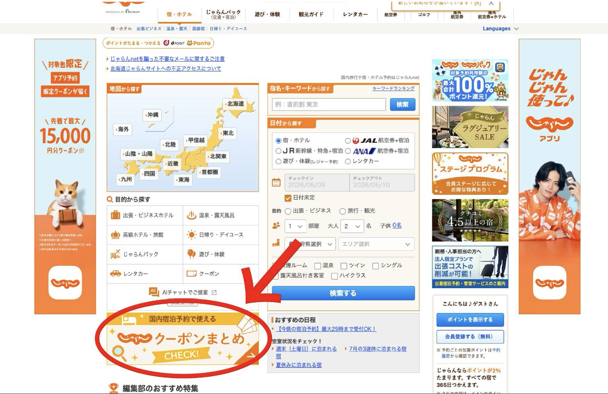Open the 宿・ホテル main tab
The height and width of the screenshot is (394, 608).
click(x=179, y=14)
